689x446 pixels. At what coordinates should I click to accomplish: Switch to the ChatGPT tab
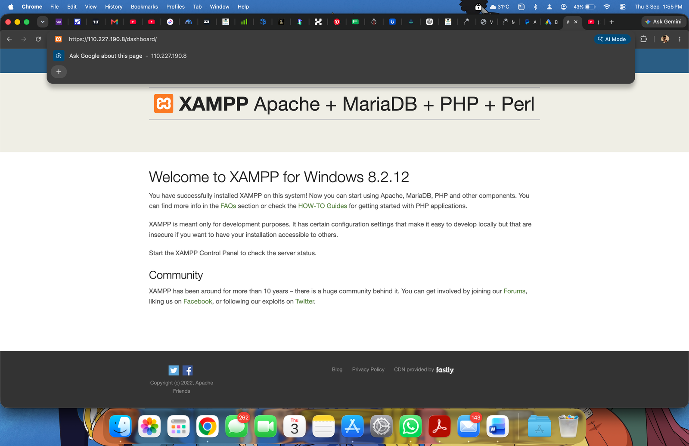(x=429, y=22)
